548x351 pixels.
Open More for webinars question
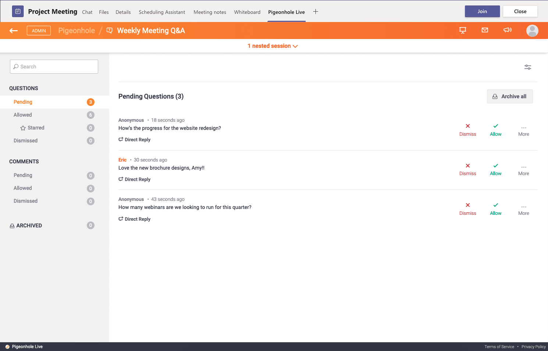coord(524,210)
